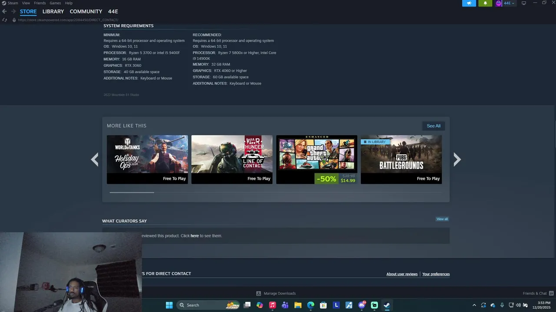The image size is (556, 312).
Task: Click the Friends & Chat plus icon
Action: (551, 293)
